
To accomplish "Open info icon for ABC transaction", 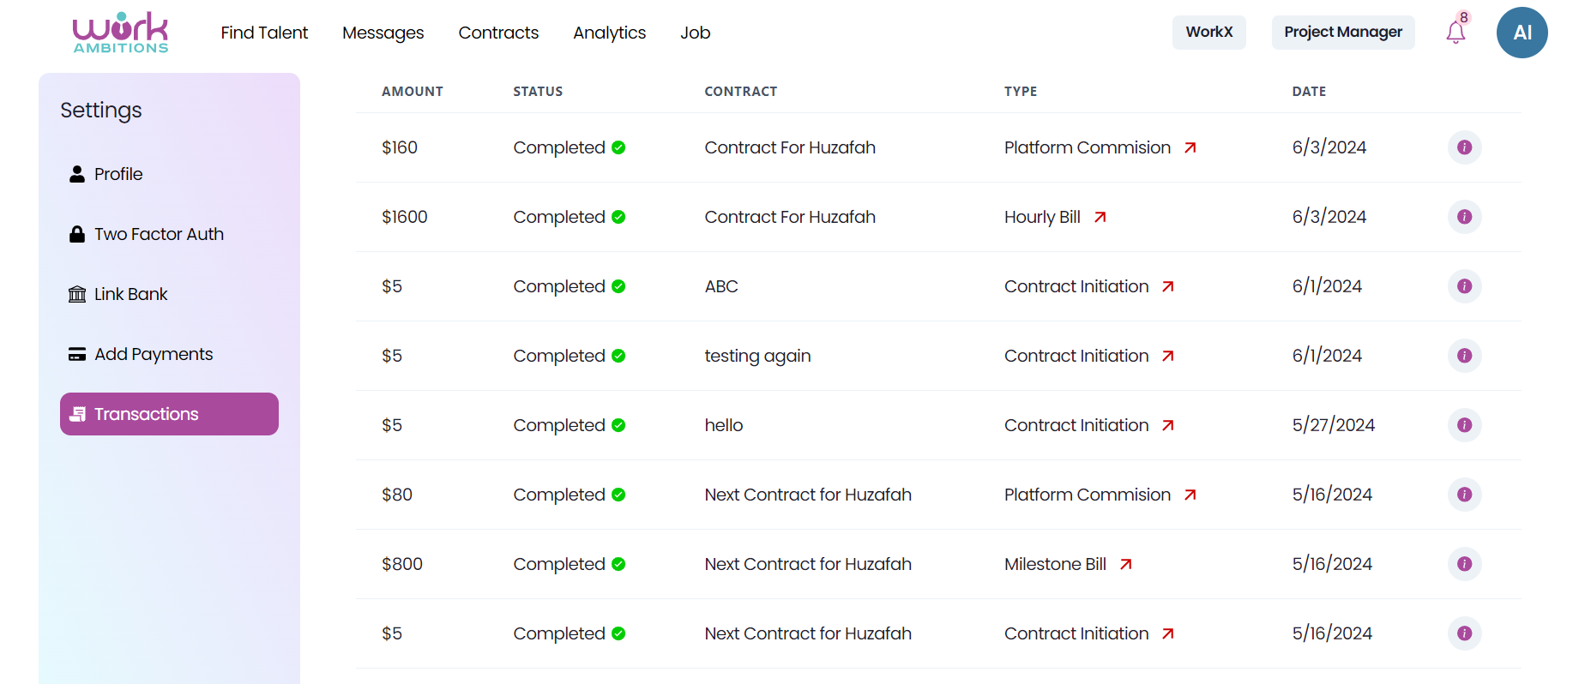I will tap(1464, 286).
